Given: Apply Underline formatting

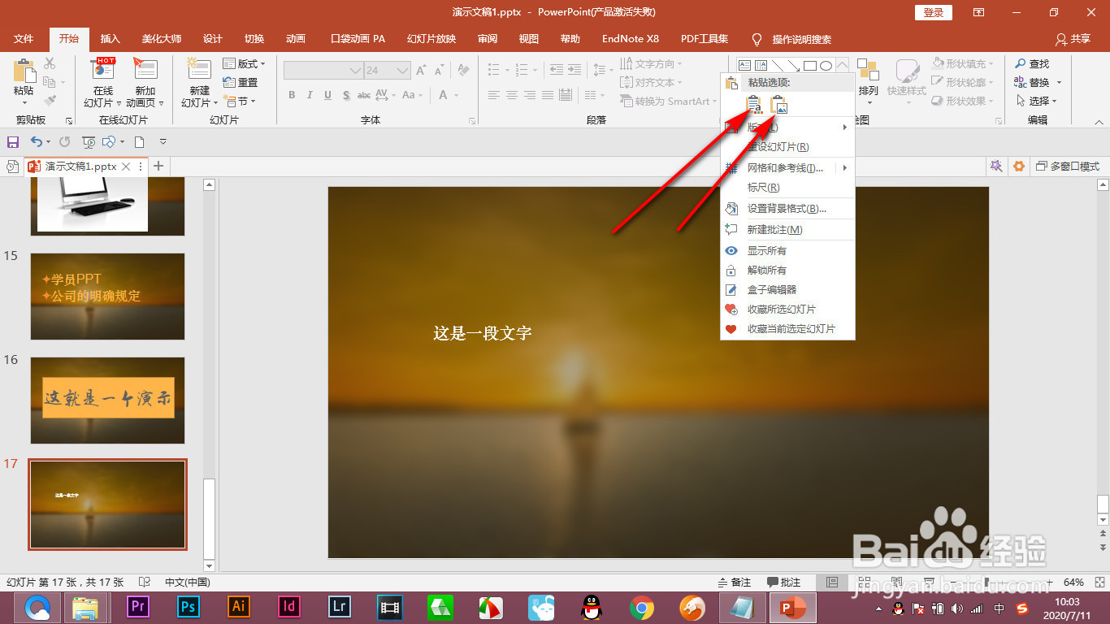Looking at the screenshot, I should [x=327, y=95].
